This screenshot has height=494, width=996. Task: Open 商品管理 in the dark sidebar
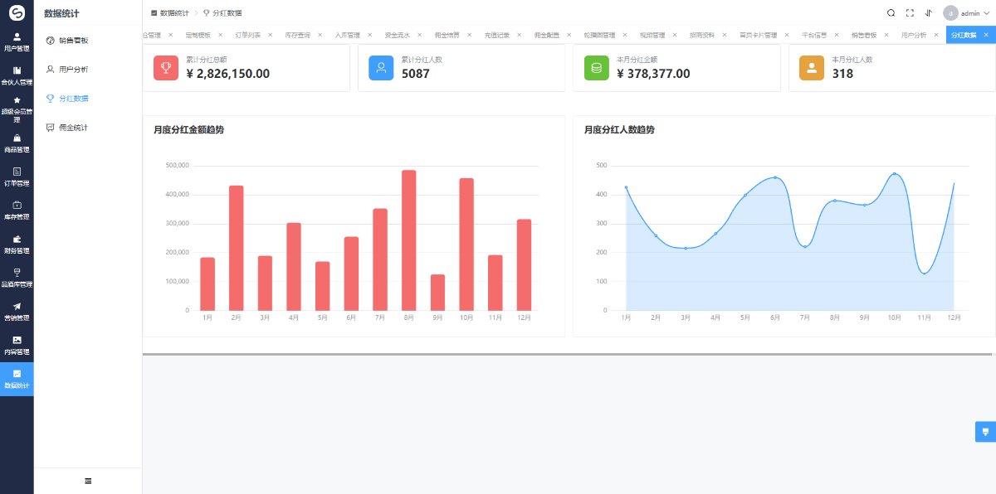[x=17, y=143]
